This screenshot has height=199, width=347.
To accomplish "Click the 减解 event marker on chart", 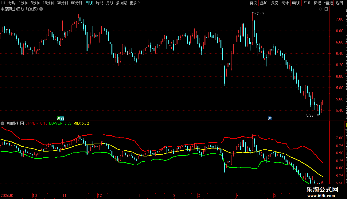I will tap(60, 118).
